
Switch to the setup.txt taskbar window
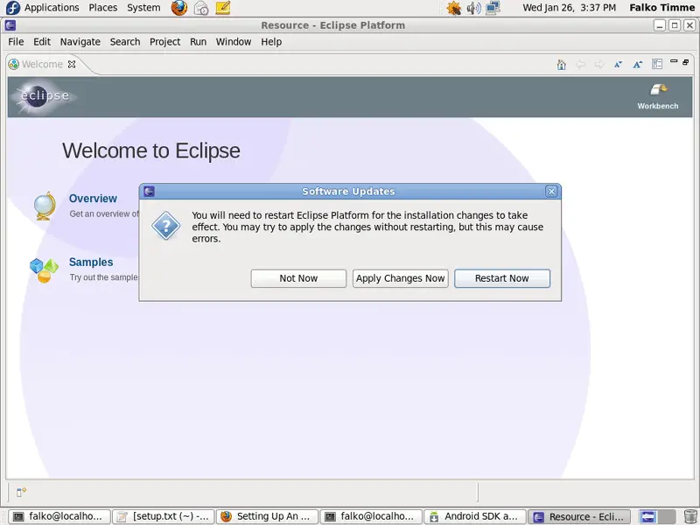click(x=164, y=516)
